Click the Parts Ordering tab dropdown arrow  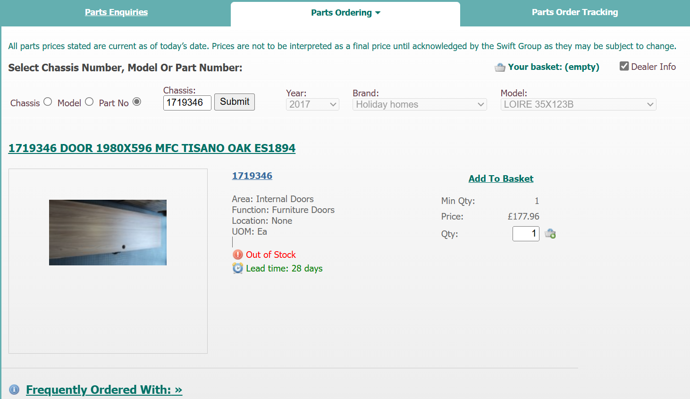378,13
